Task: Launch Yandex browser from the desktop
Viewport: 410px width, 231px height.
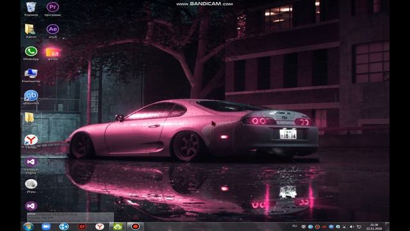Action: coord(31,141)
